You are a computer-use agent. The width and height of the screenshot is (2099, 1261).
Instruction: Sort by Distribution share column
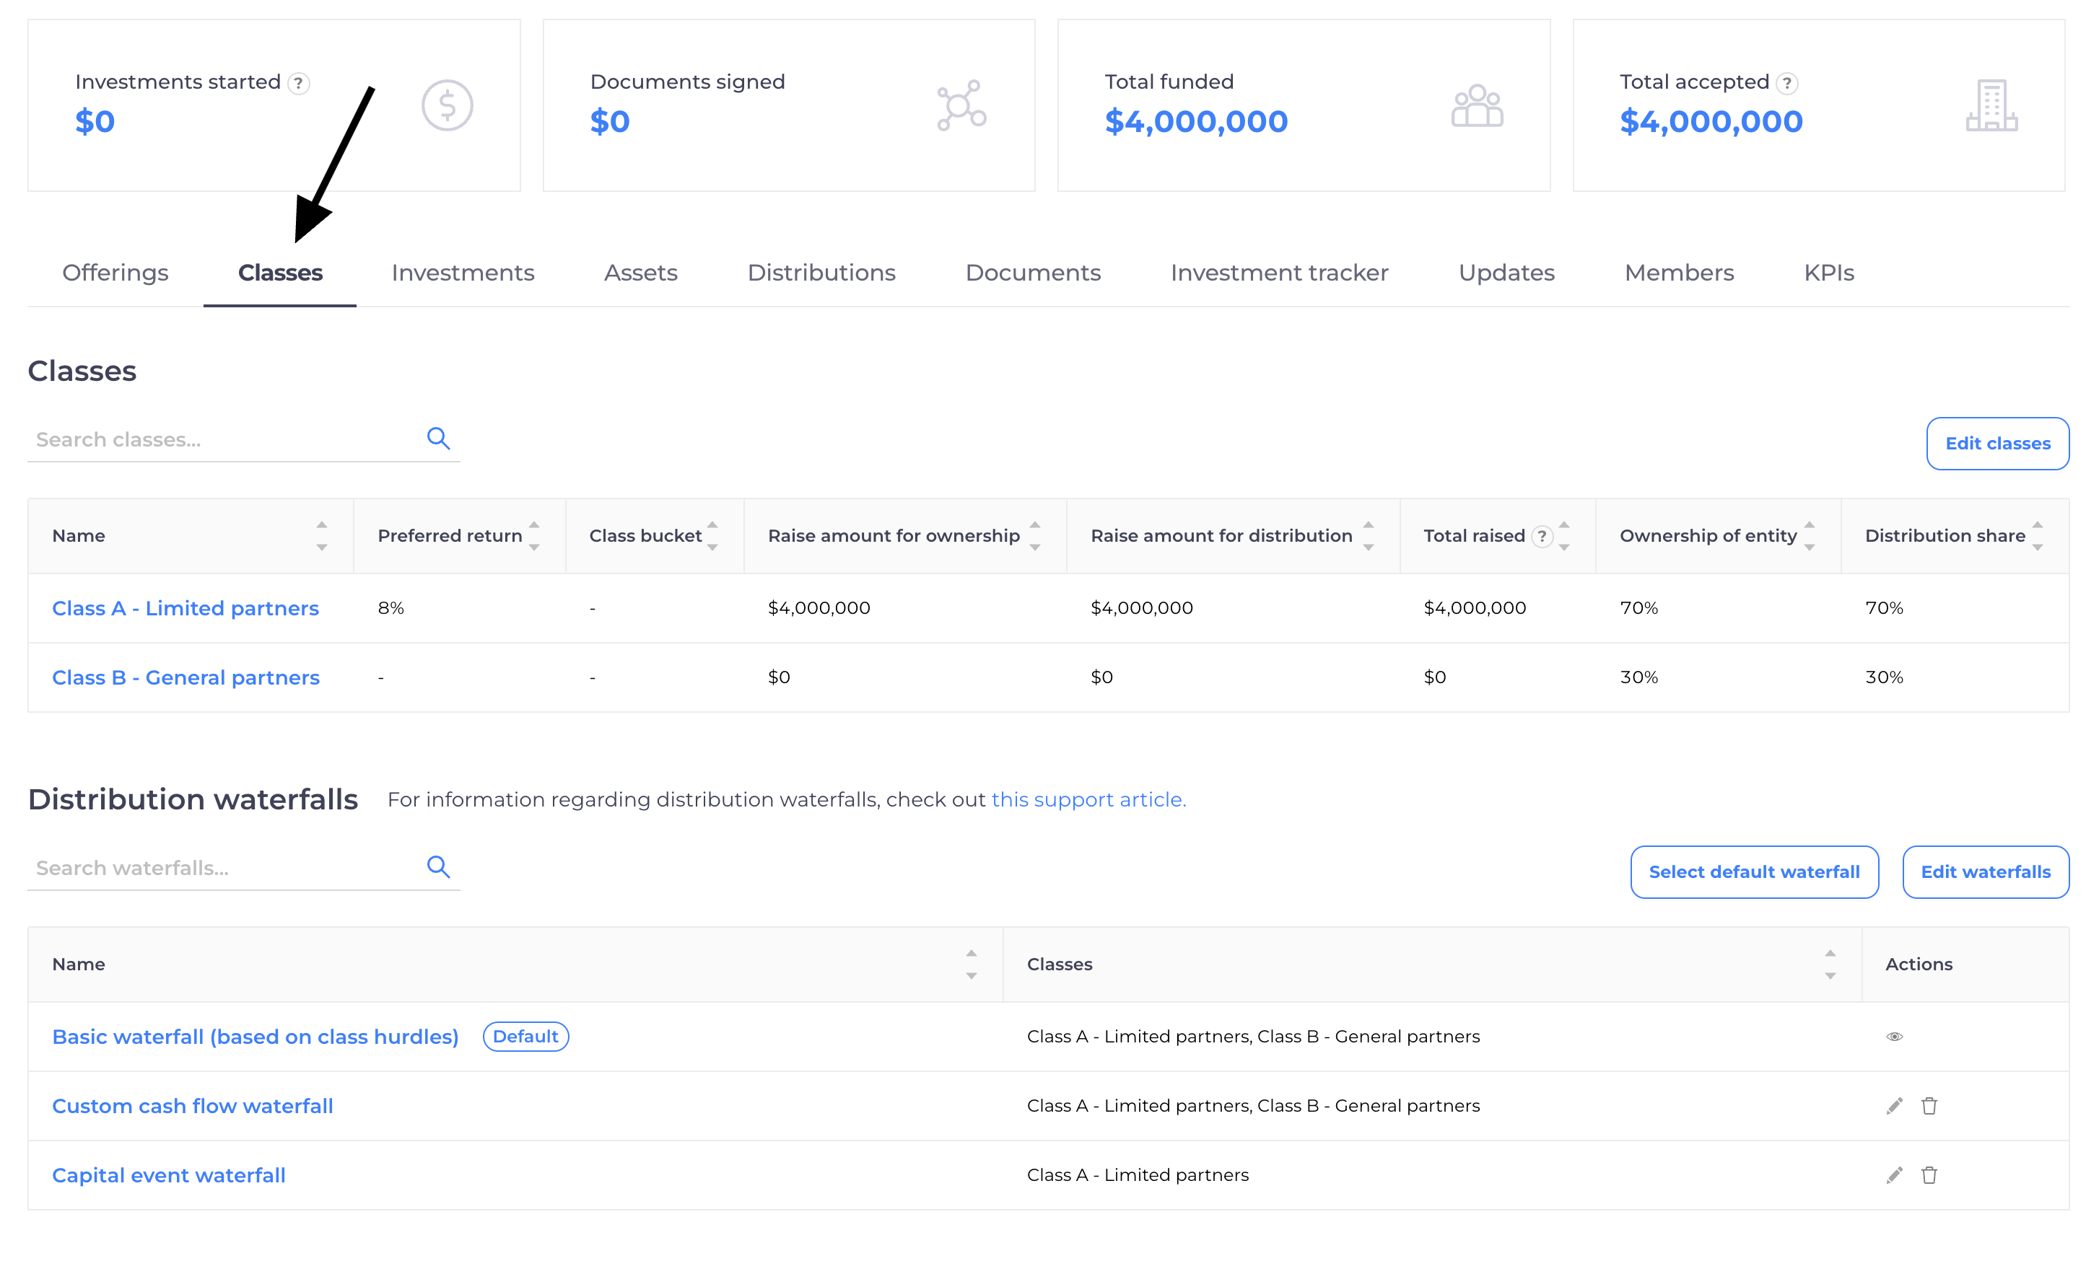[2037, 536]
